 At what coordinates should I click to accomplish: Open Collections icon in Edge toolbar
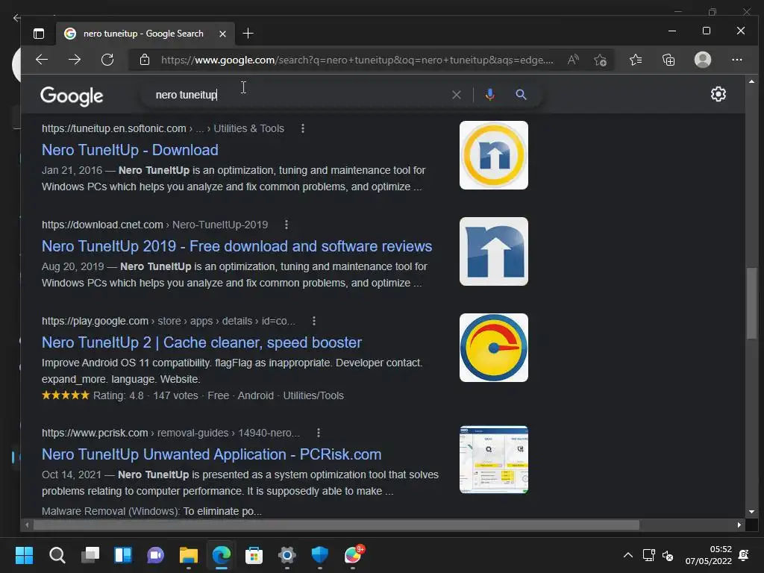pyautogui.click(x=668, y=60)
